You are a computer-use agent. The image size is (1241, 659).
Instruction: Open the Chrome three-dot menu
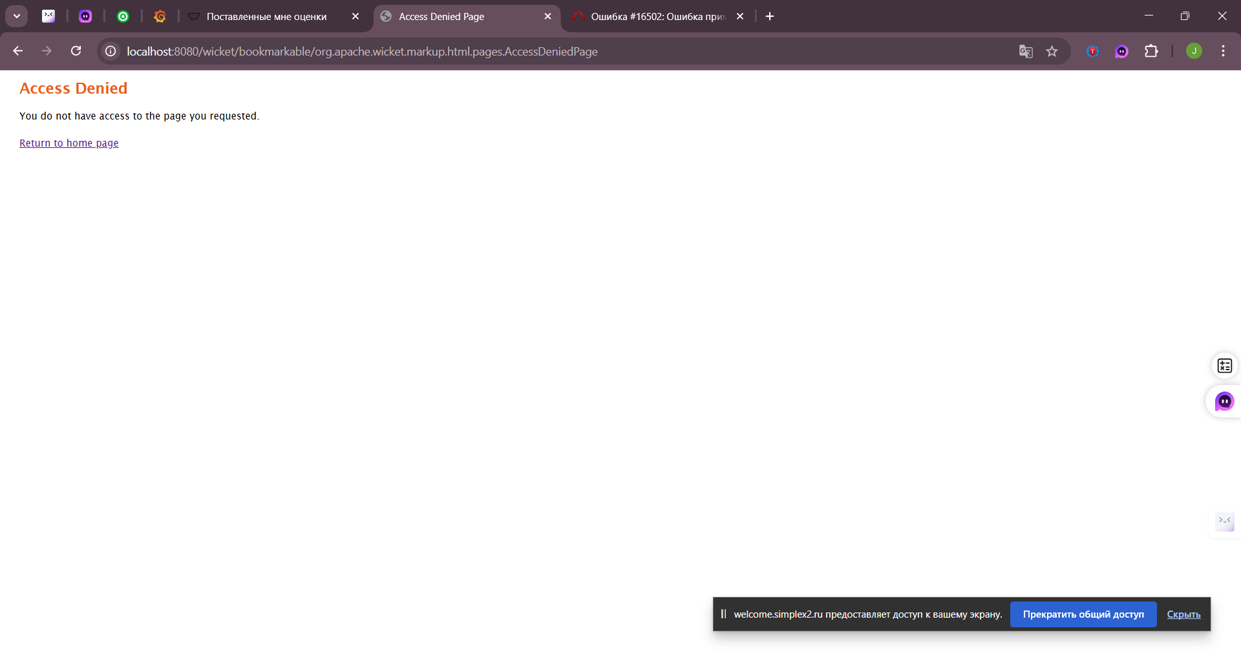tap(1223, 51)
